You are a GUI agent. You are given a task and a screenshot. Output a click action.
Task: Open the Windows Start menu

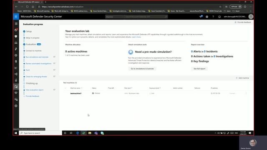(x=16, y=133)
